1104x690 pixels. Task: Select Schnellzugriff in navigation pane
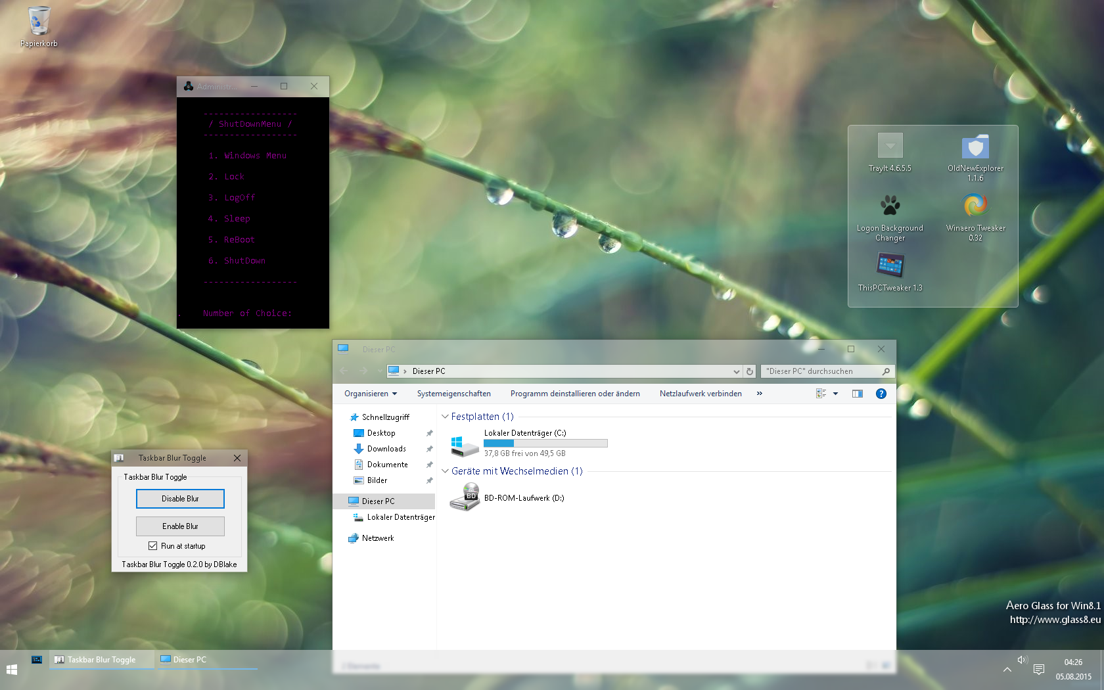[385, 417]
